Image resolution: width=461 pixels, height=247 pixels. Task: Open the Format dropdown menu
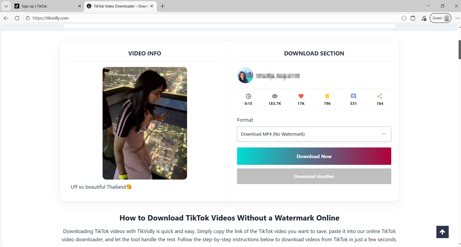[314, 134]
